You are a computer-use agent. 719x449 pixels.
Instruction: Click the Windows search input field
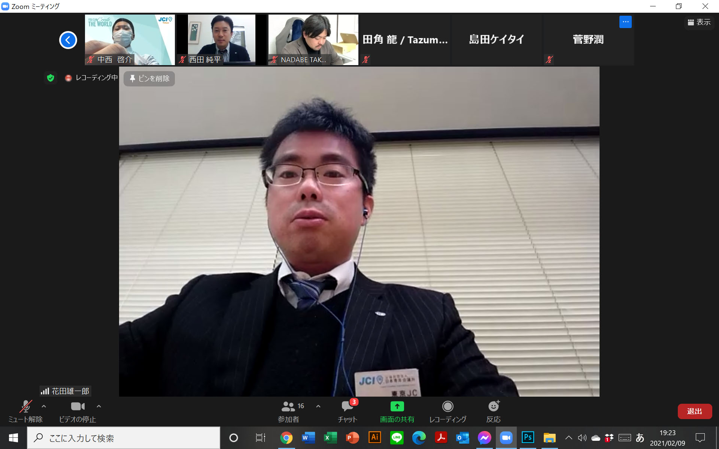[x=124, y=438]
